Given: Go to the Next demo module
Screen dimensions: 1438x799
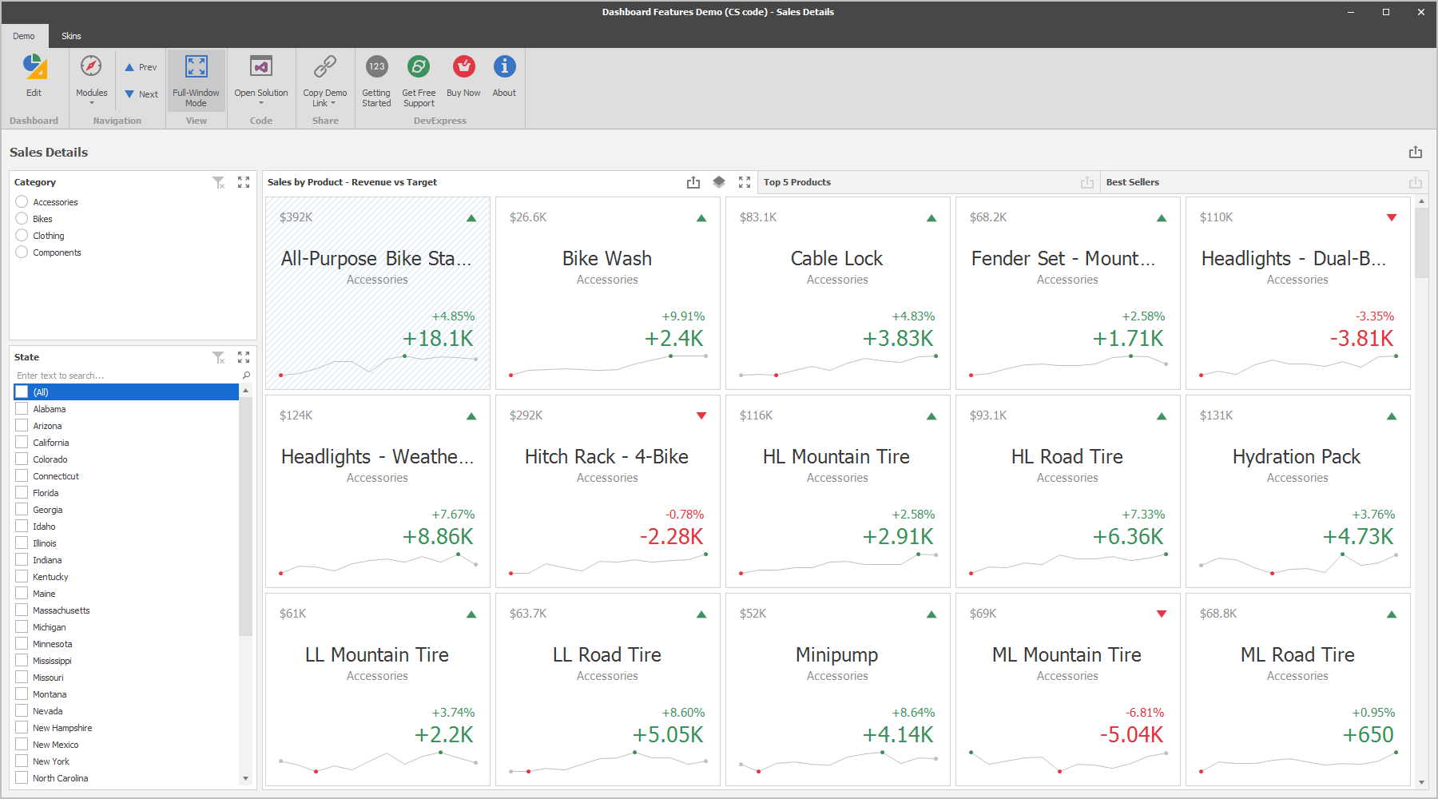Looking at the screenshot, I should tap(141, 94).
